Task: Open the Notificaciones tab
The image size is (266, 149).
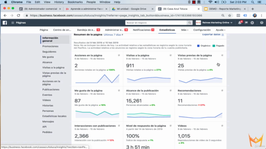Action: [x=143, y=30]
